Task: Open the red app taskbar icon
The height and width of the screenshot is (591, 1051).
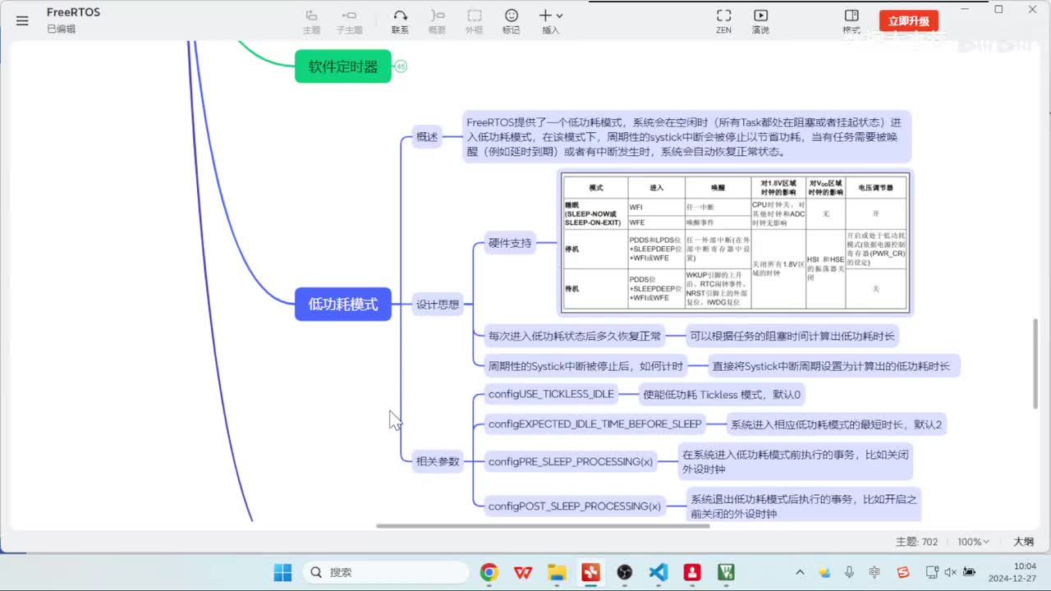Action: (x=692, y=572)
